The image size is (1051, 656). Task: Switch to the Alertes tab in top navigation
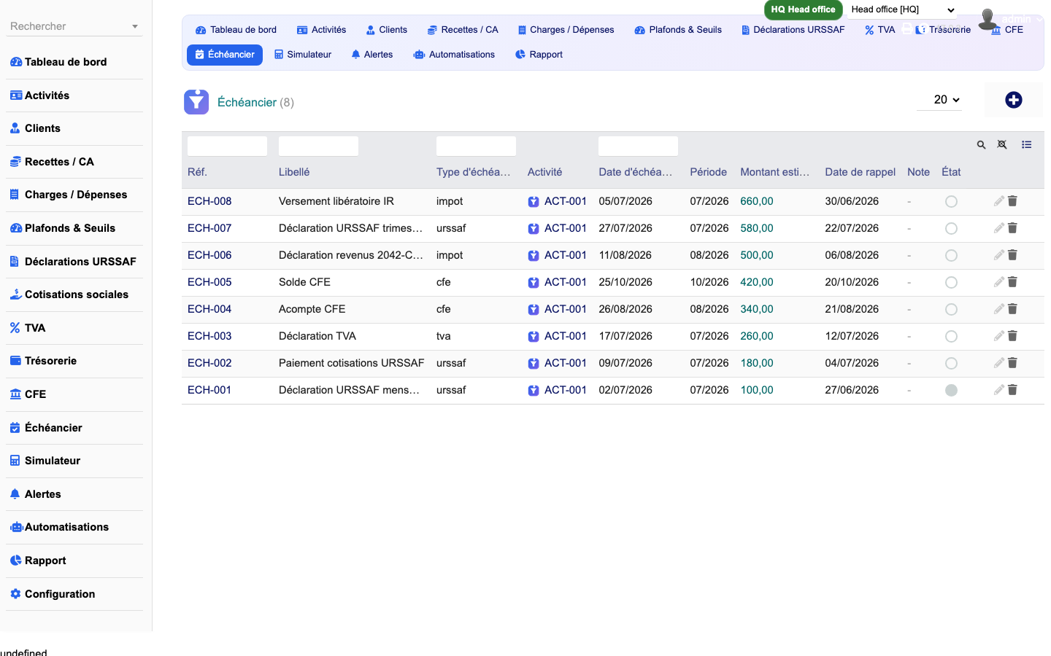tap(372, 55)
